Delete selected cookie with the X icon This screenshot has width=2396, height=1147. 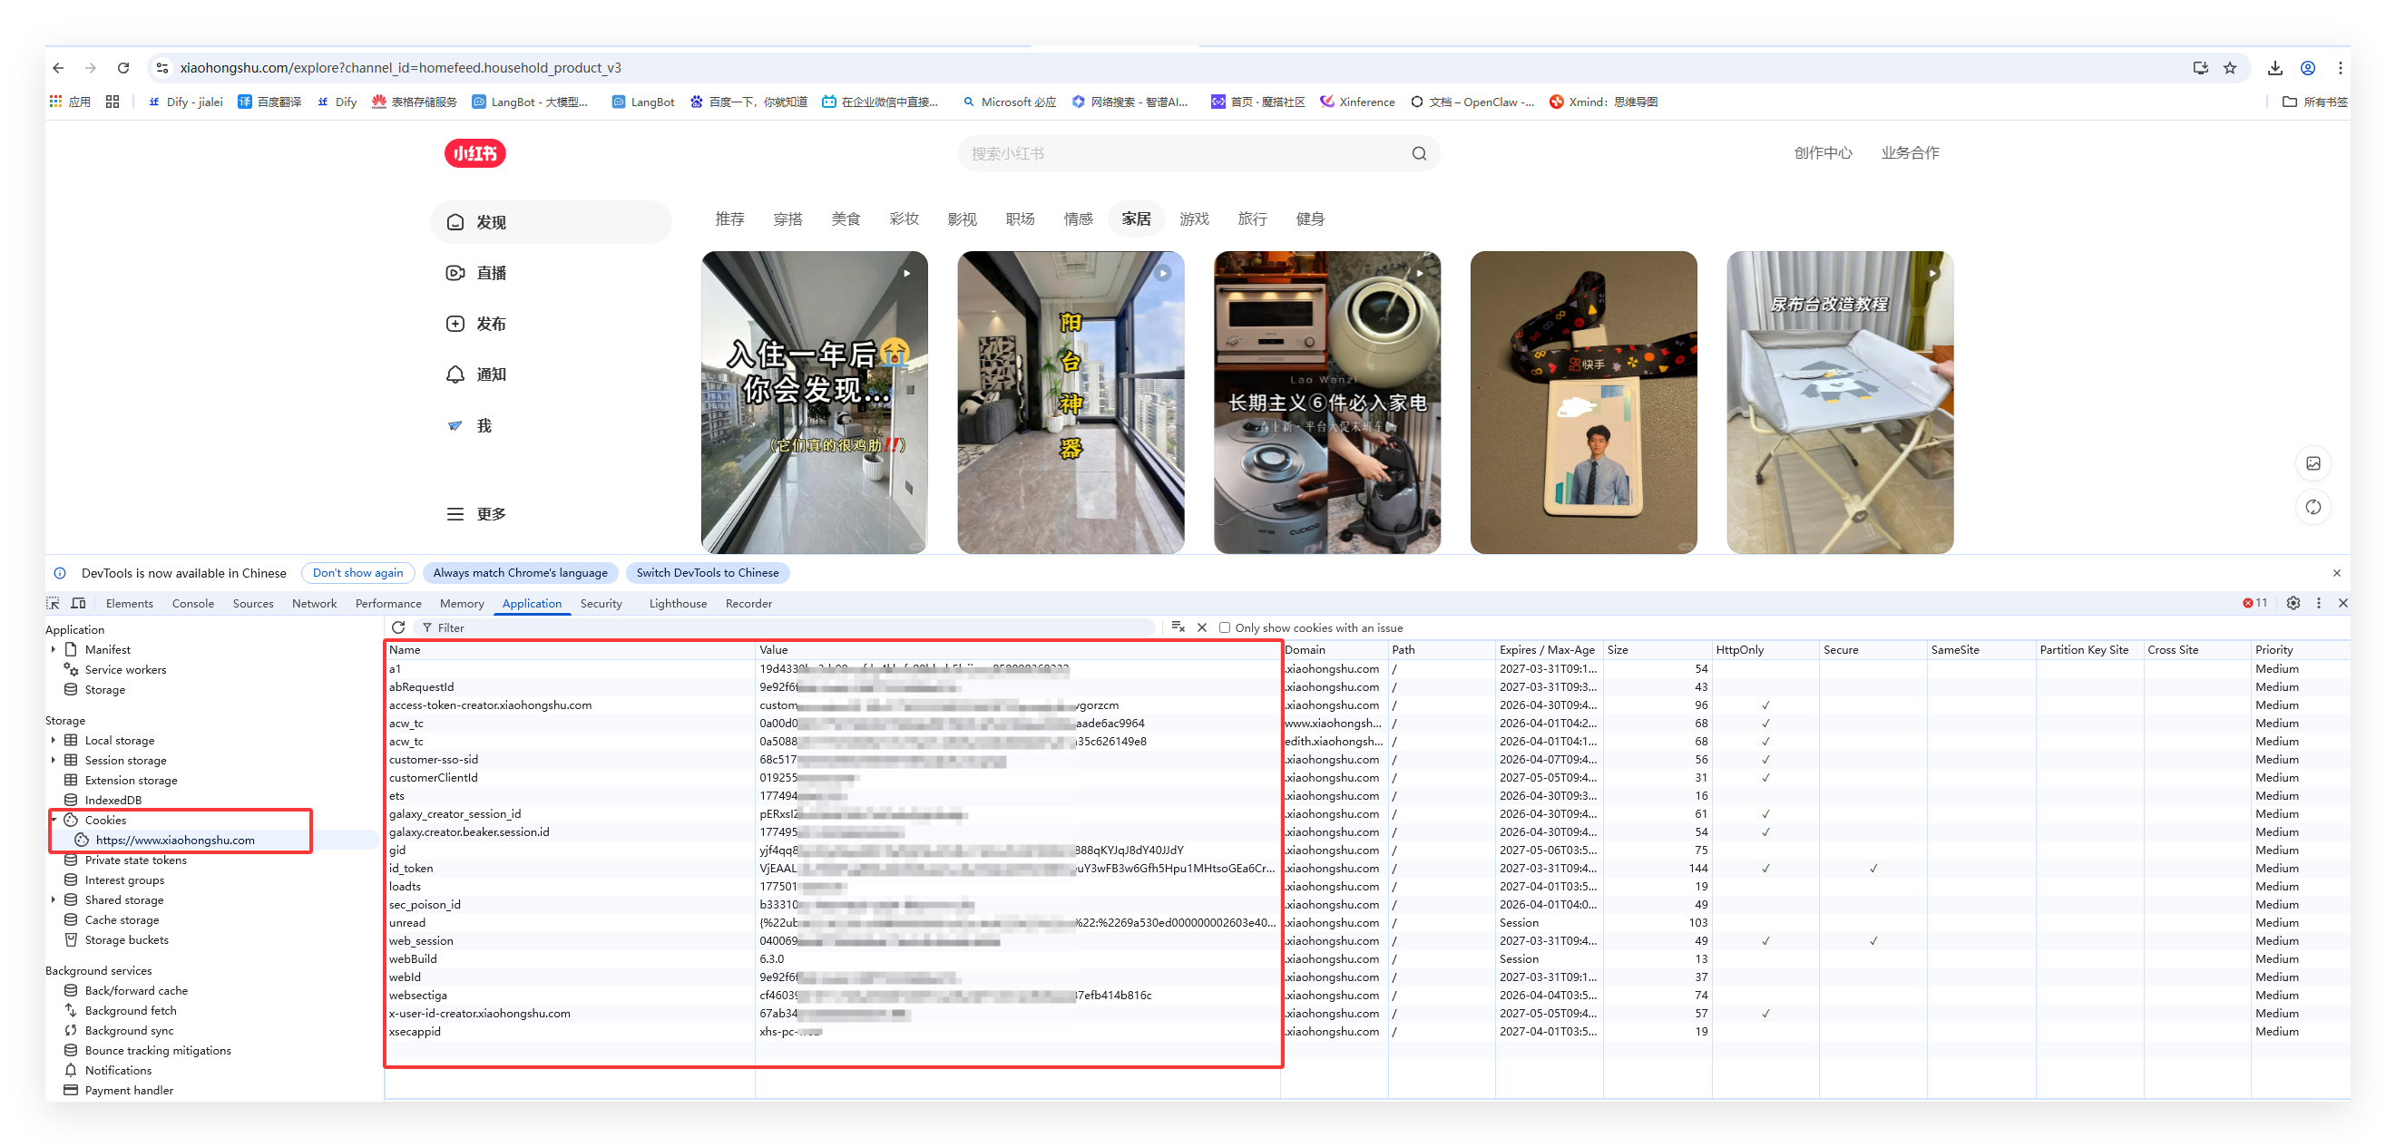pos(1202,627)
